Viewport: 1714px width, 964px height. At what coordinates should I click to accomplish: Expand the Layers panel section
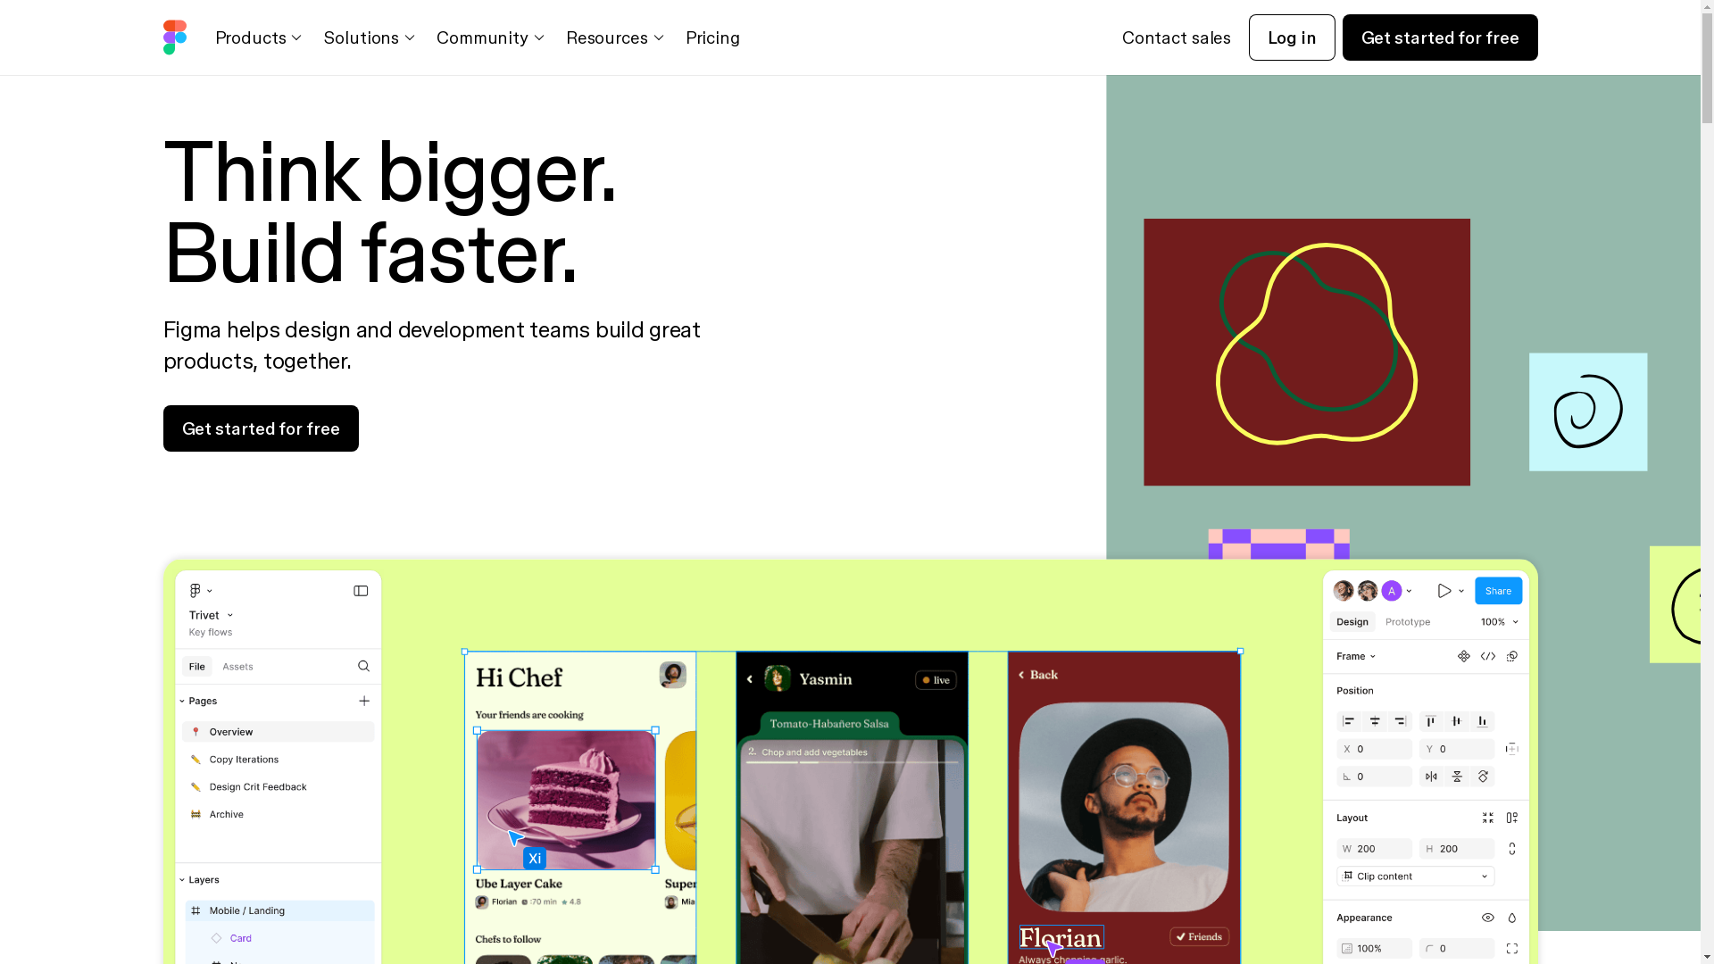[182, 879]
